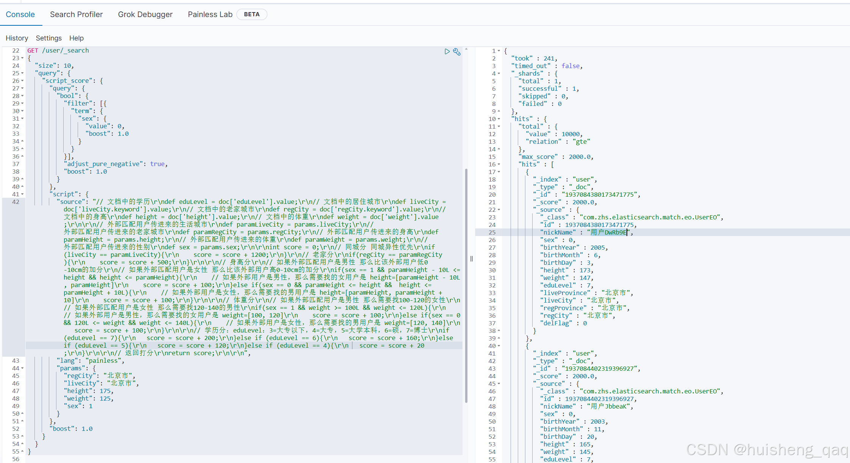Click the Help link
The height and width of the screenshot is (463, 850).
(x=76, y=38)
